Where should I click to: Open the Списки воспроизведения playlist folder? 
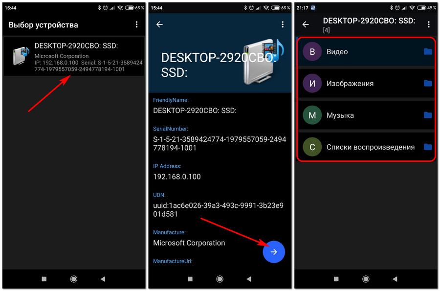point(370,147)
